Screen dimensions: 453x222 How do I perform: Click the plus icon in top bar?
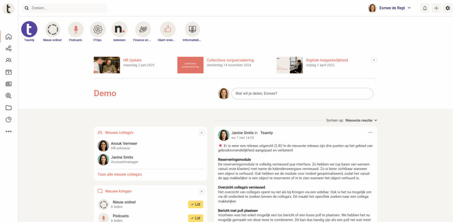click(436, 8)
